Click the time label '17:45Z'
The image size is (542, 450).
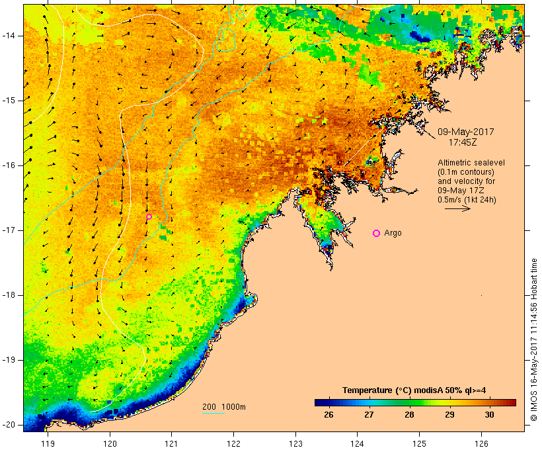463,142
